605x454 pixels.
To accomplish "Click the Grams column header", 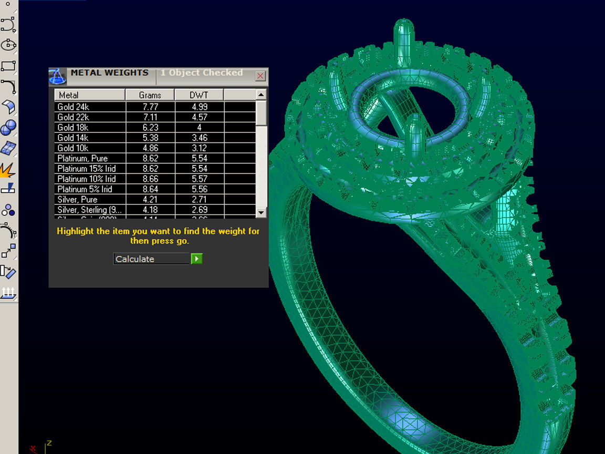I will click(x=150, y=95).
